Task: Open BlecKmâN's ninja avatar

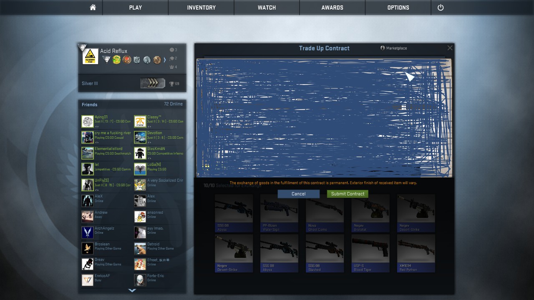Action: point(140,153)
